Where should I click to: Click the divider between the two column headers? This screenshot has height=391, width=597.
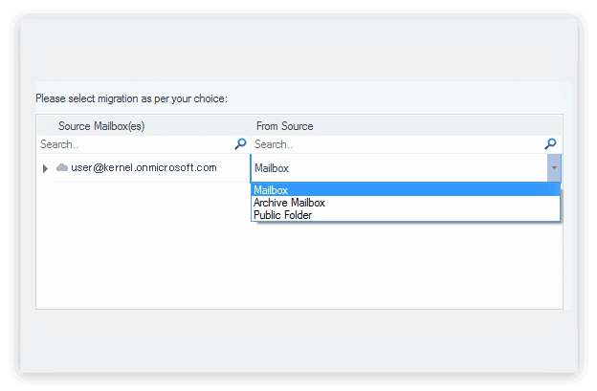(x=250, y=126)
